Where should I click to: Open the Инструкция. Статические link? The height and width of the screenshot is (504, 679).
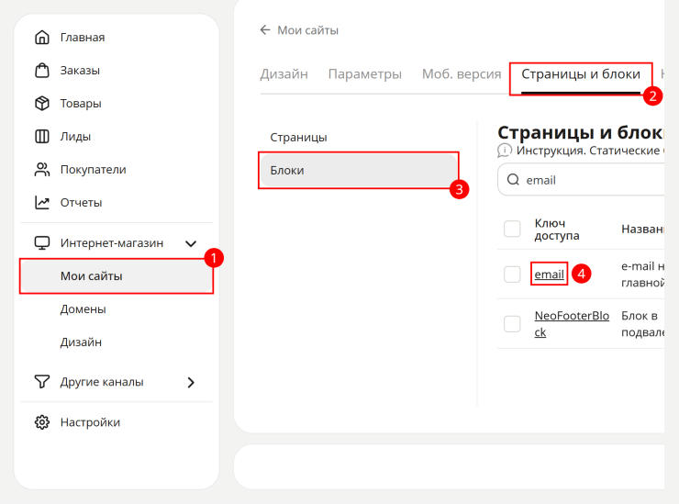point(590,151)
